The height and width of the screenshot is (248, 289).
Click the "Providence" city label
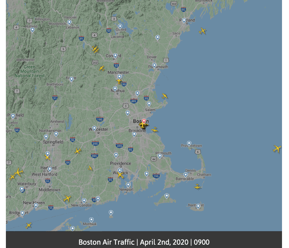point(121,163)
